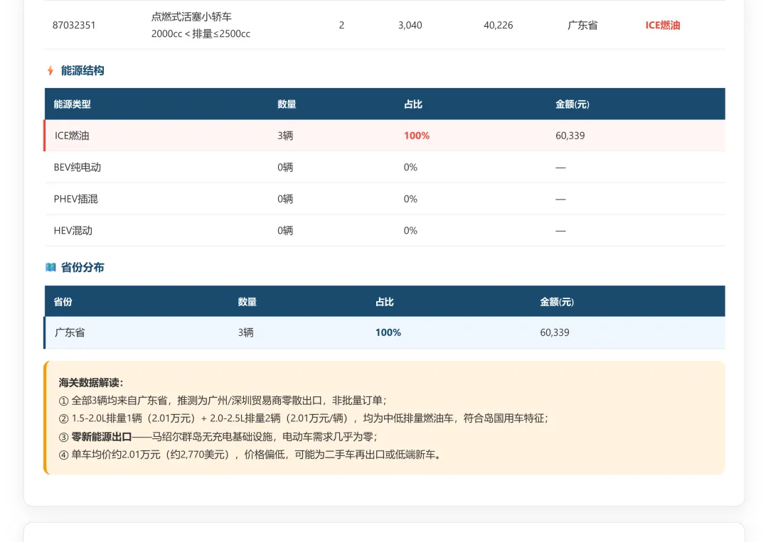
Task: Click the BEV纯电动 row label
Action: [78, 168]
